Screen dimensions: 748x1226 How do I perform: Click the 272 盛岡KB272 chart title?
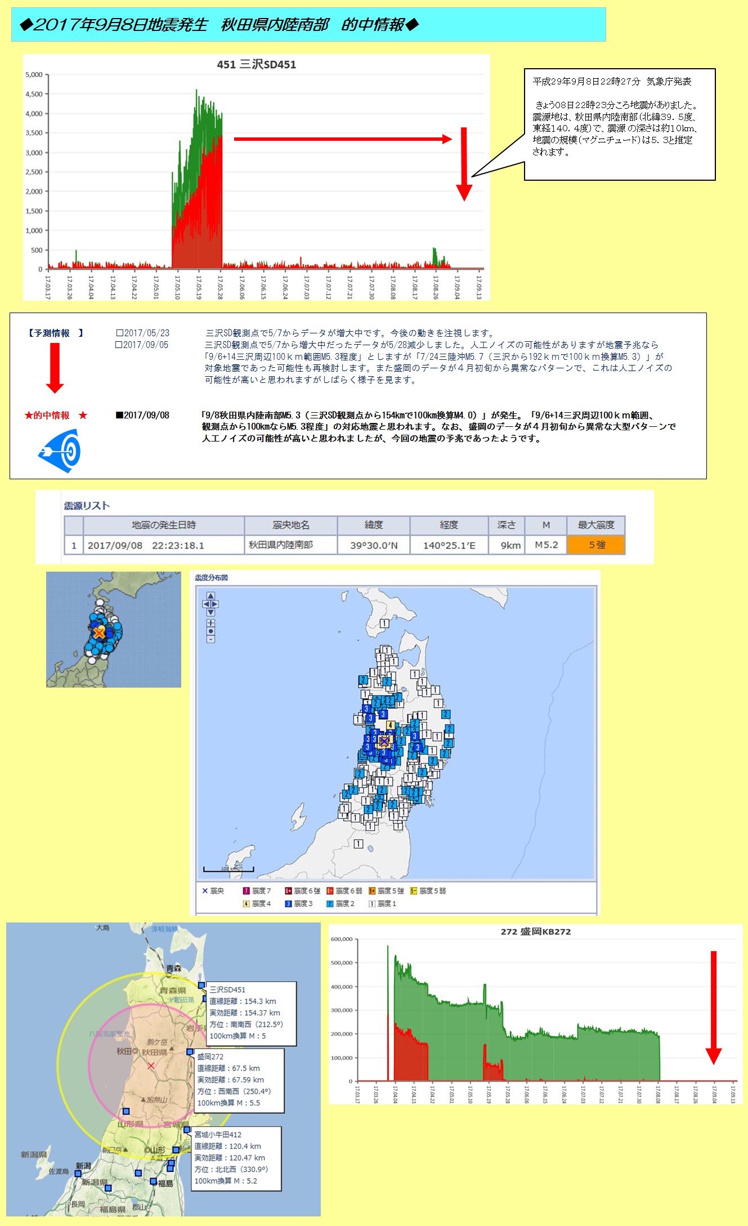click(536, 931)
